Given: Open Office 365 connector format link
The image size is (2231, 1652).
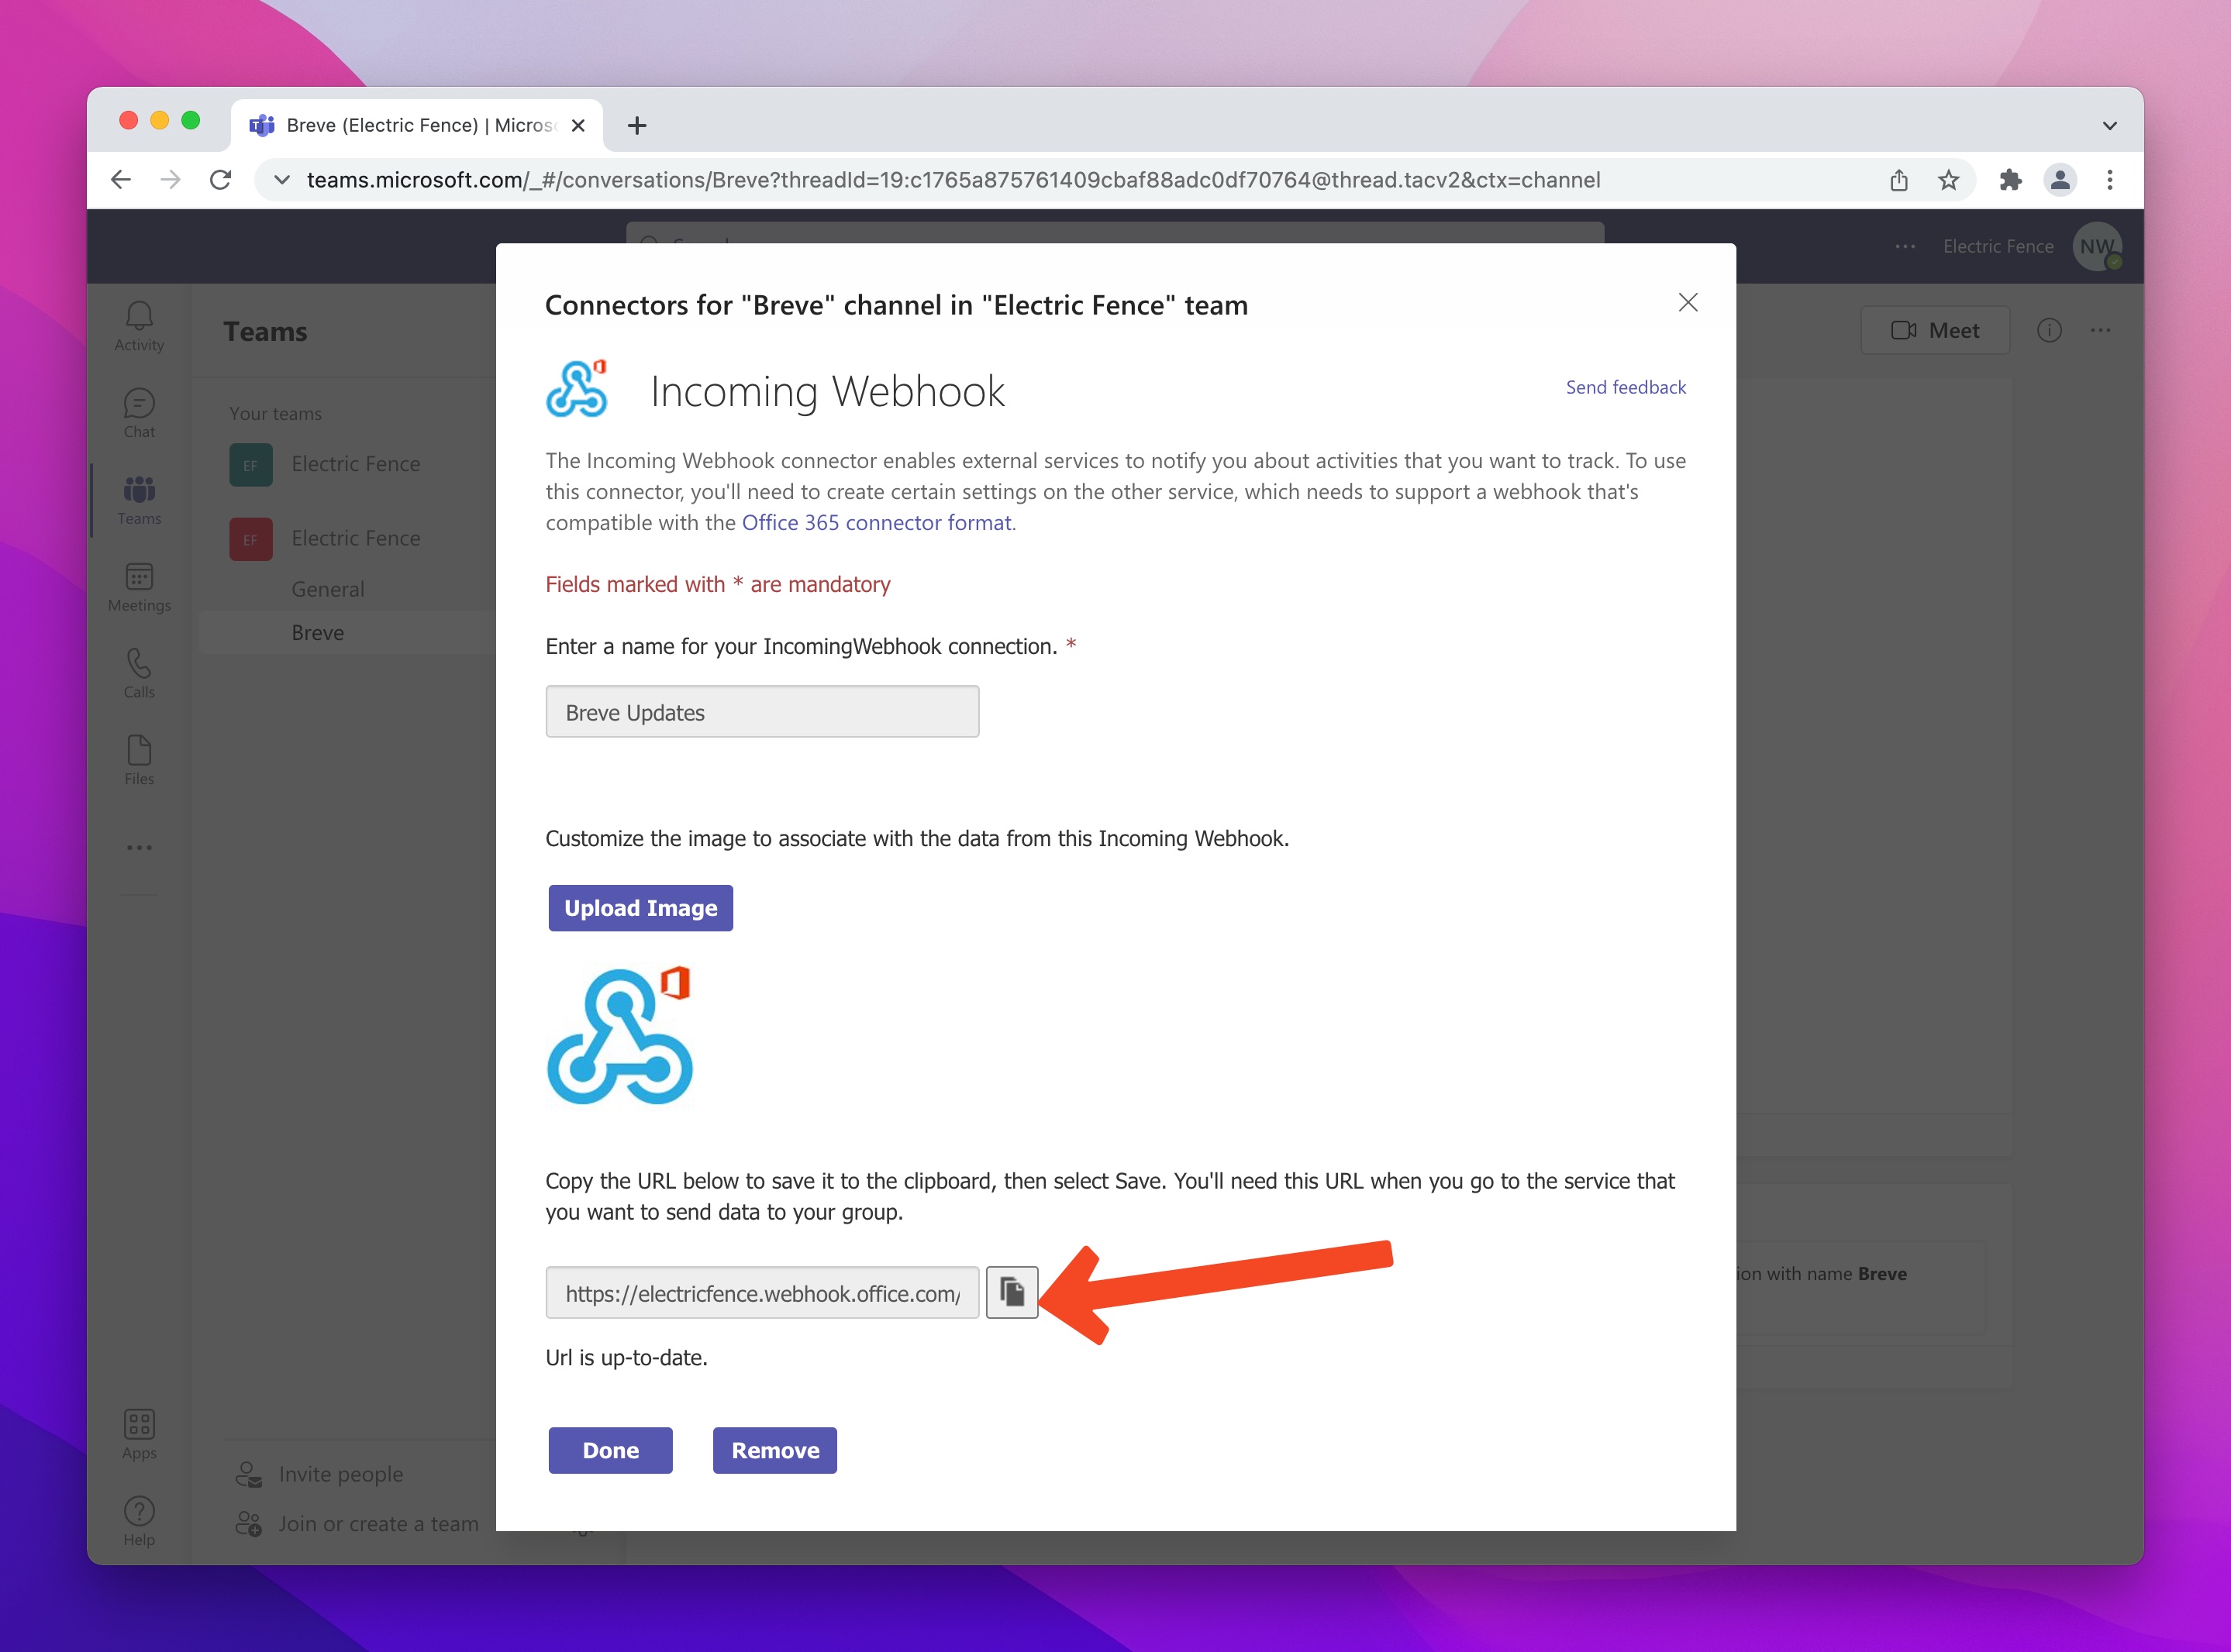Looking at the screenshot, I should coord(877,522).
